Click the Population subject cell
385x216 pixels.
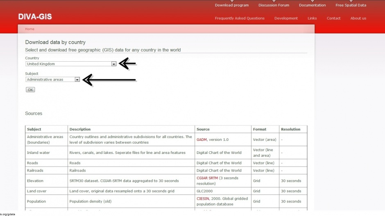coord(46,201)
